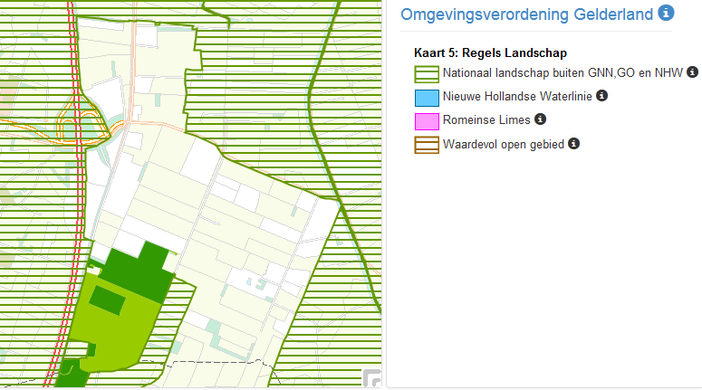
Task: Click the green striped Nationaal landschap swatch
Action: tap(427, 74)
